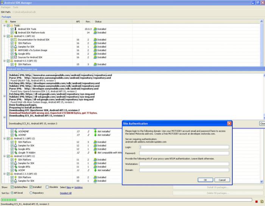
Task: Click the Install packages button
Action: click(x=218, y=187)
